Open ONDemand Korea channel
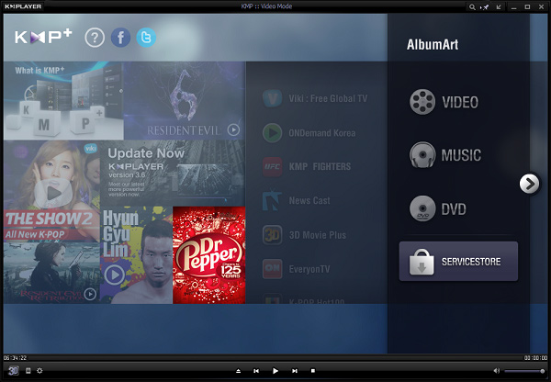This screenshot has width=551, height=382. pos(309,133)
